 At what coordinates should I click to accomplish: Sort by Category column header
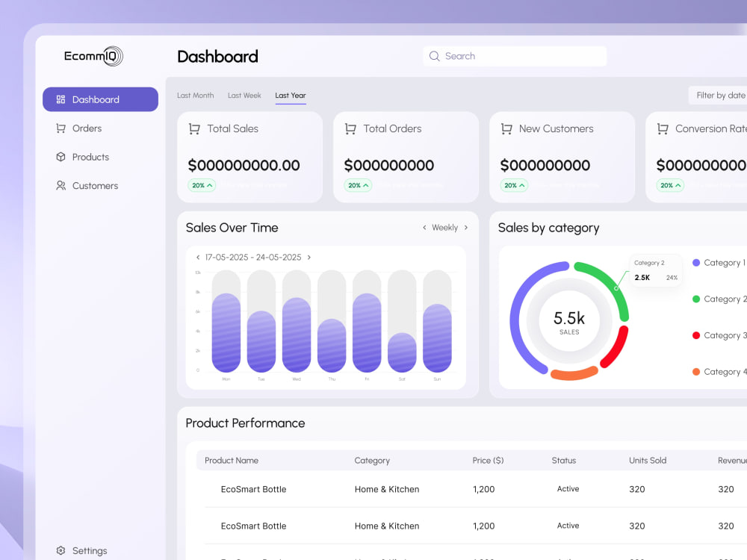(372, 461)
